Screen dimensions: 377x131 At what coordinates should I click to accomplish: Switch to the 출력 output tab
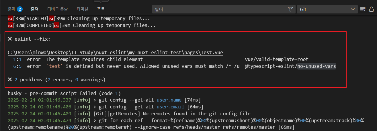tap(35, 9)
